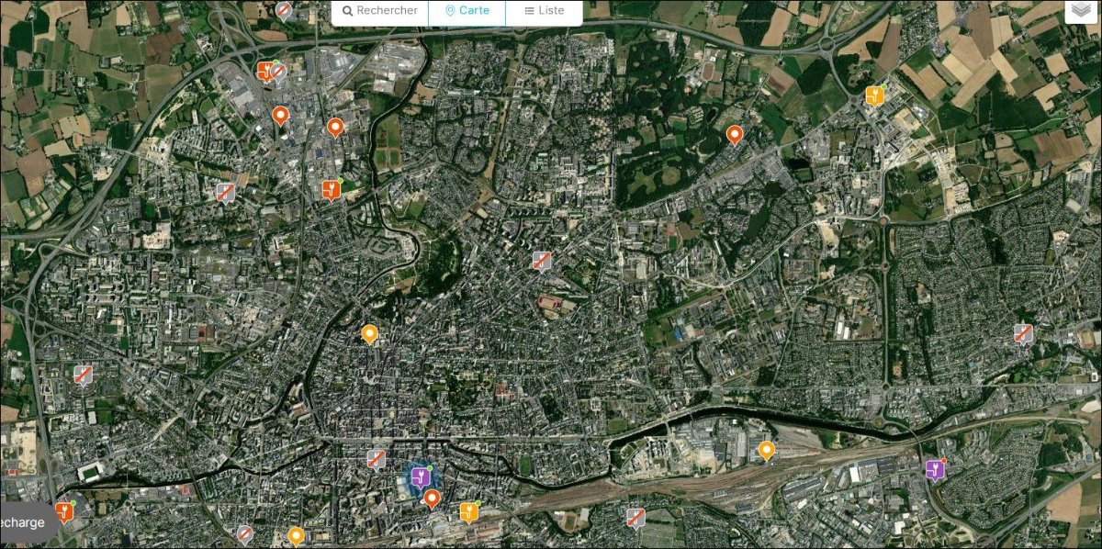Switch to the Carte map view
This screenshot has height=549, width=1102.
click(x=467, y=12)
